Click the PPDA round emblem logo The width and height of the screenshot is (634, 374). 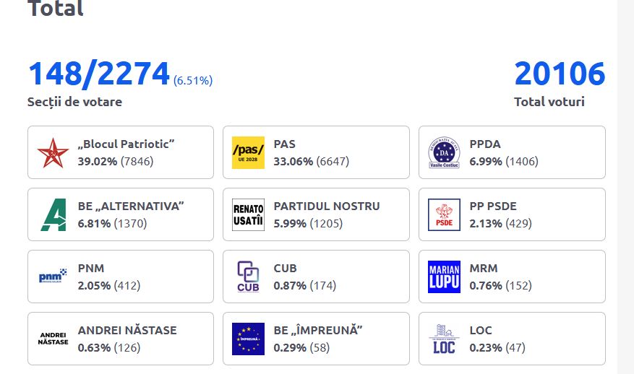(444, 152)
